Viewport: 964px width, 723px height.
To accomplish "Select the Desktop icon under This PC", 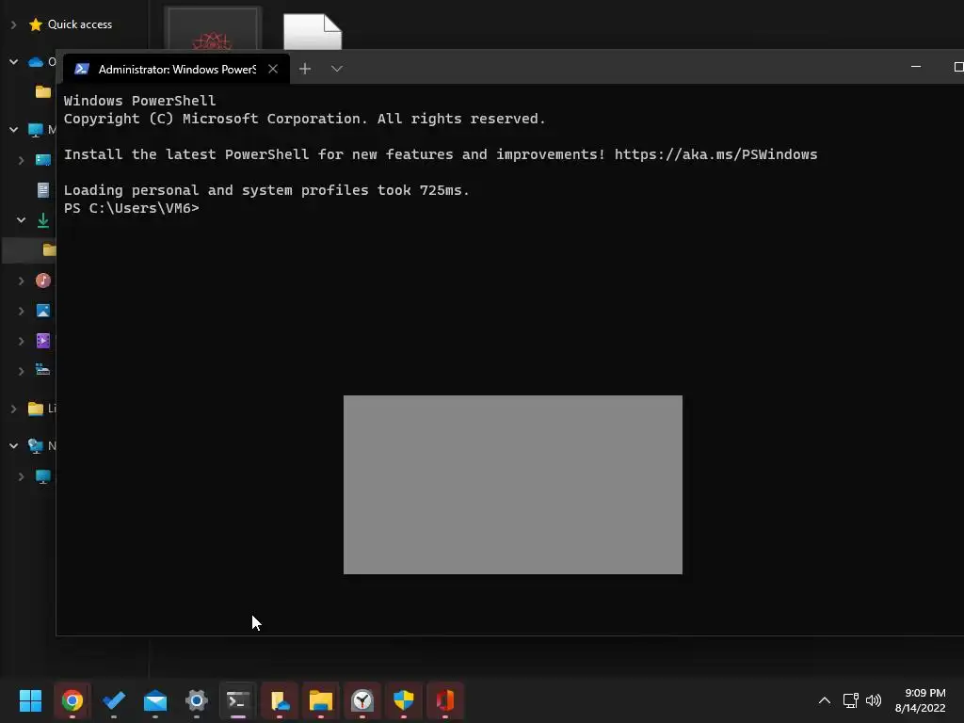I will [43, 160].
